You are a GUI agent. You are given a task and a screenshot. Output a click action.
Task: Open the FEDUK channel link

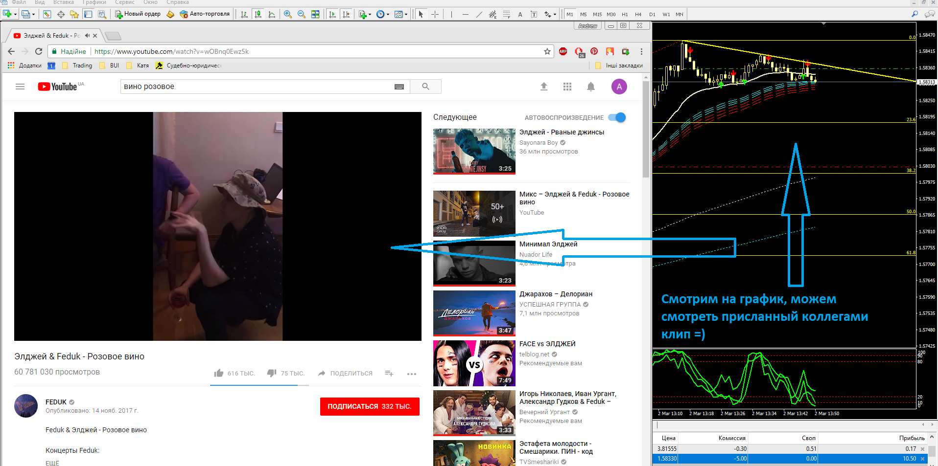56,402
